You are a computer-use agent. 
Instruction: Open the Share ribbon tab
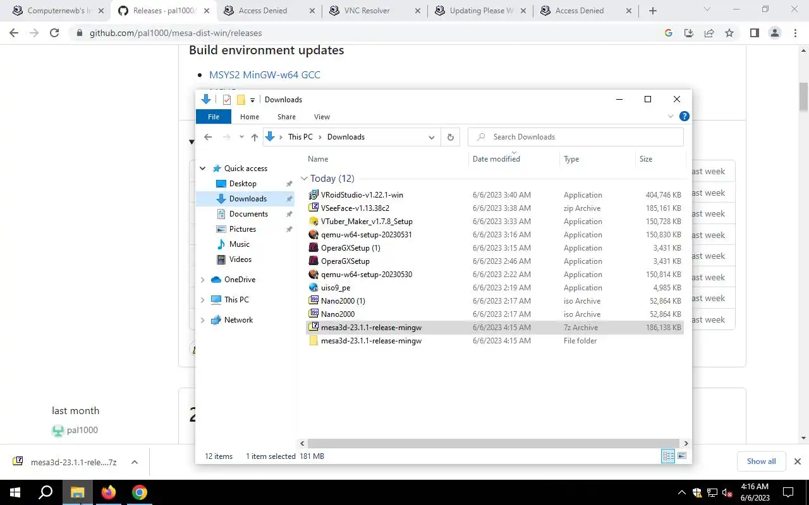tap(286, 117)
